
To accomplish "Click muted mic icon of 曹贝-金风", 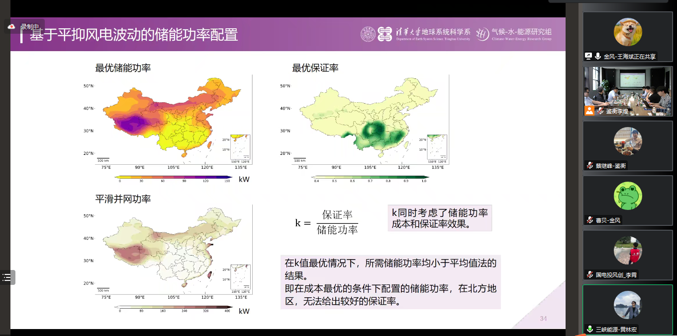I will (590, 220).
